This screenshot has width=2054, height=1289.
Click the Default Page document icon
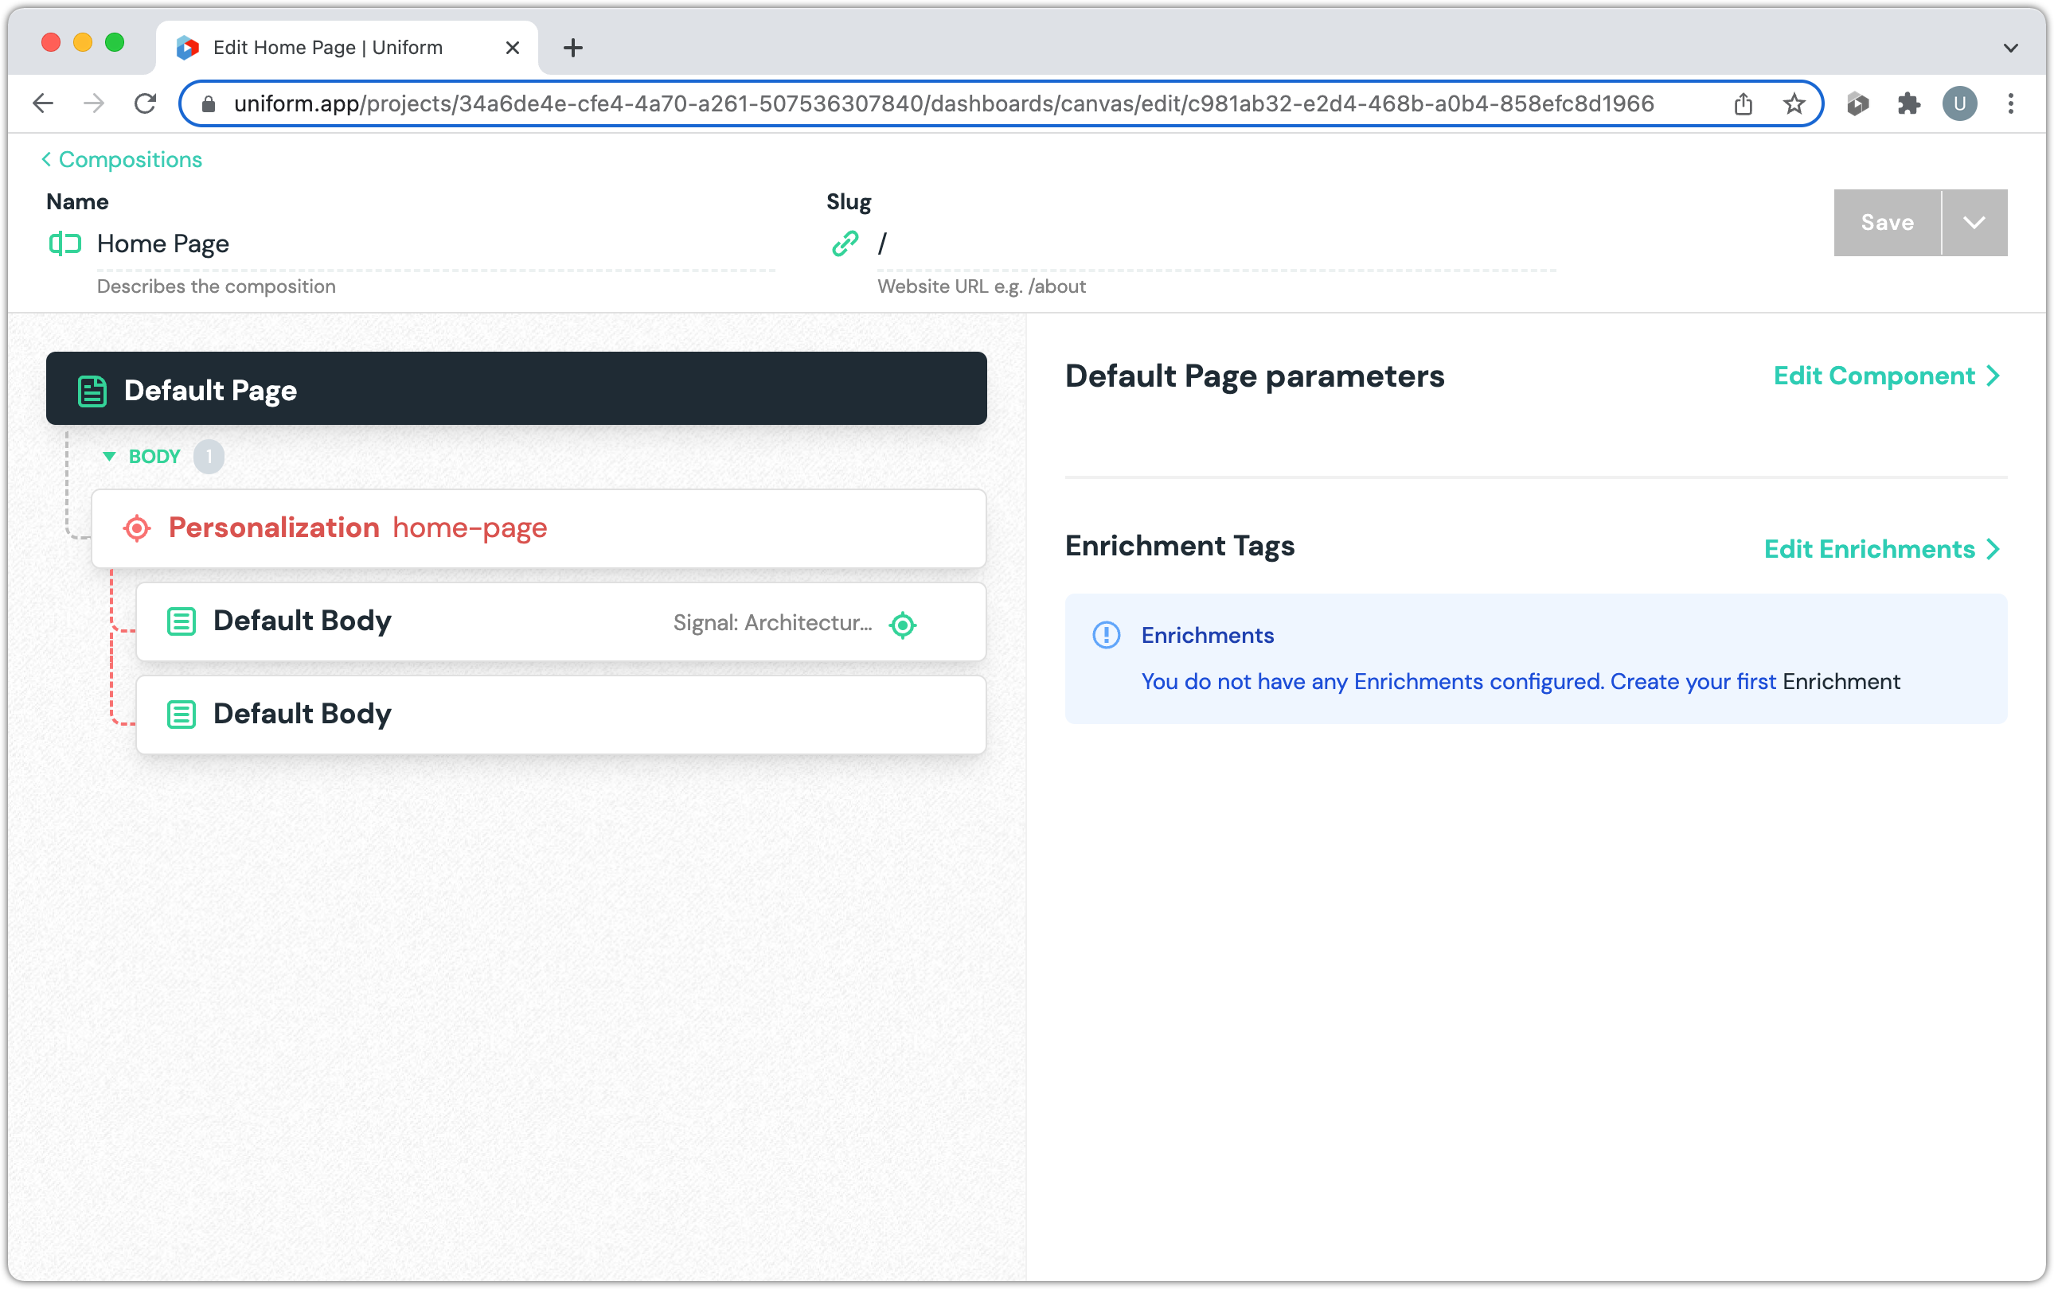pyautogui.click(x=92, y=391)
